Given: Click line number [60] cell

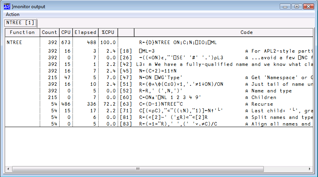Looking at the screenshot, I should [126, 97].
